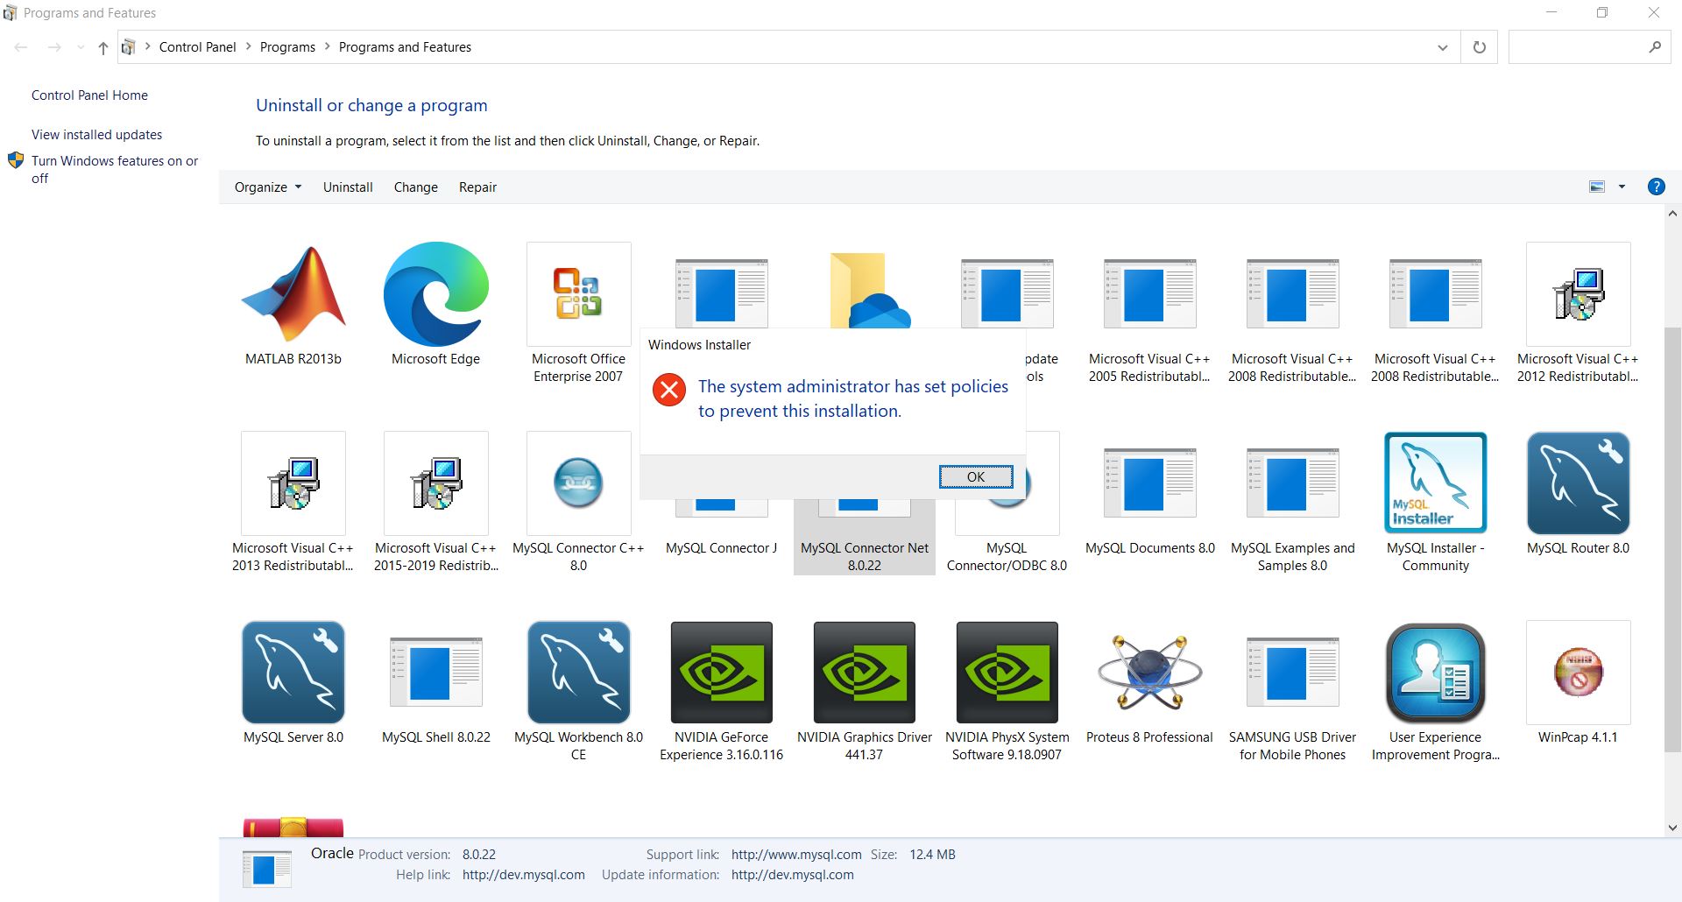Select Microsoft Visual C++ 2013 Redistributable icon
The image size is (1682, 902).
point(293,483)
